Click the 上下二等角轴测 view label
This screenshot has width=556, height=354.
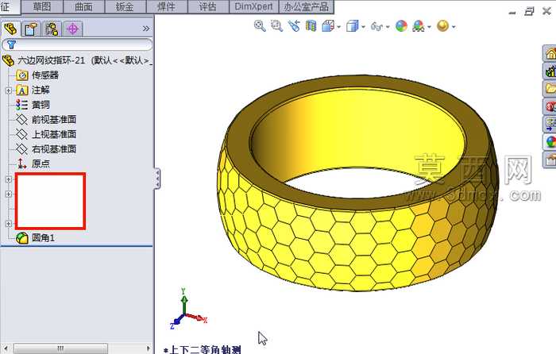pos(203,350)
